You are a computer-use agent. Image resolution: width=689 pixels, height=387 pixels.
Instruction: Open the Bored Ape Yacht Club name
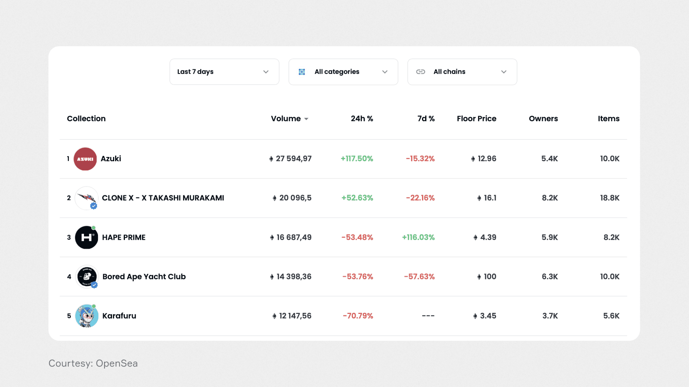pyautogui.click(x=144, y=277)
